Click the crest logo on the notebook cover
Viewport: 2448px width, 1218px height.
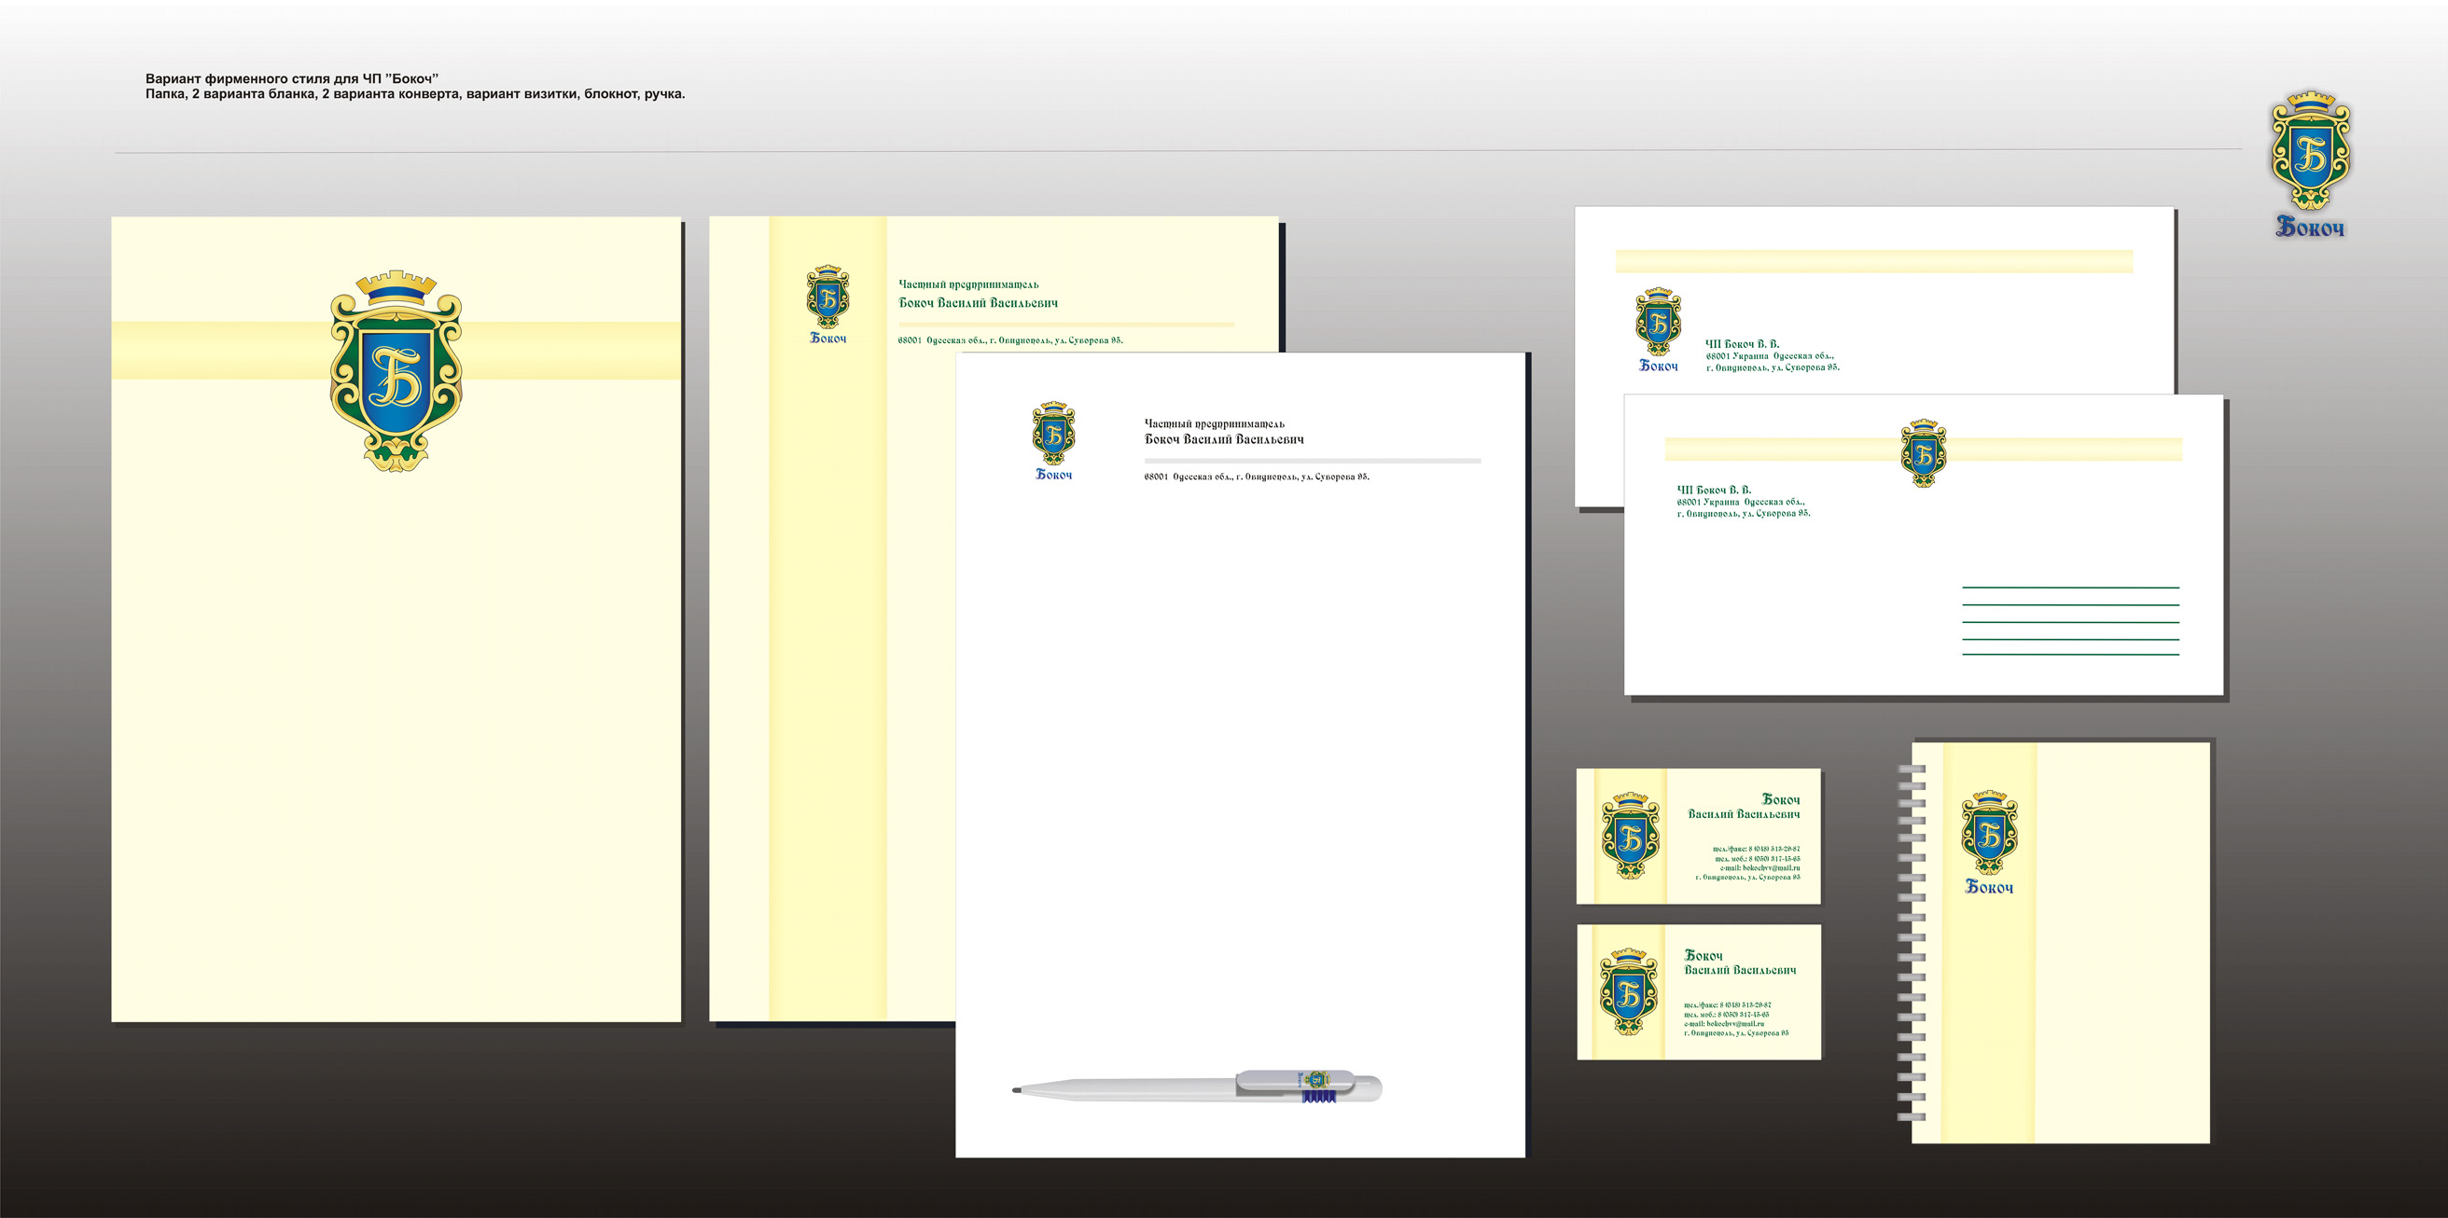1988,832
